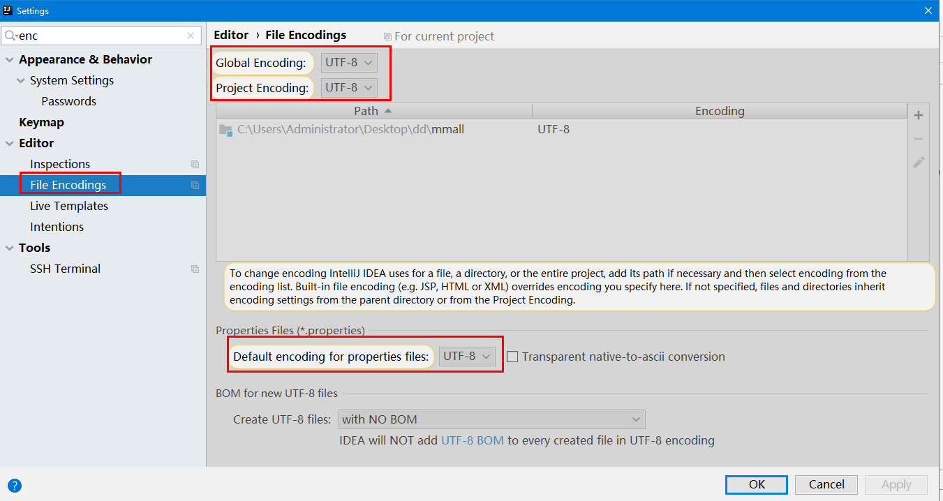The width and height of the screenshot is (943, 501).
Task: Collapse the Appearance & Behavior section
Action: click(x=10, y=60)
